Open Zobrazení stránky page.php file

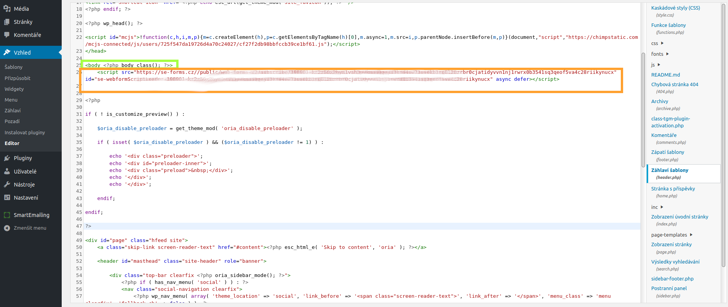(x=671, y=244)
